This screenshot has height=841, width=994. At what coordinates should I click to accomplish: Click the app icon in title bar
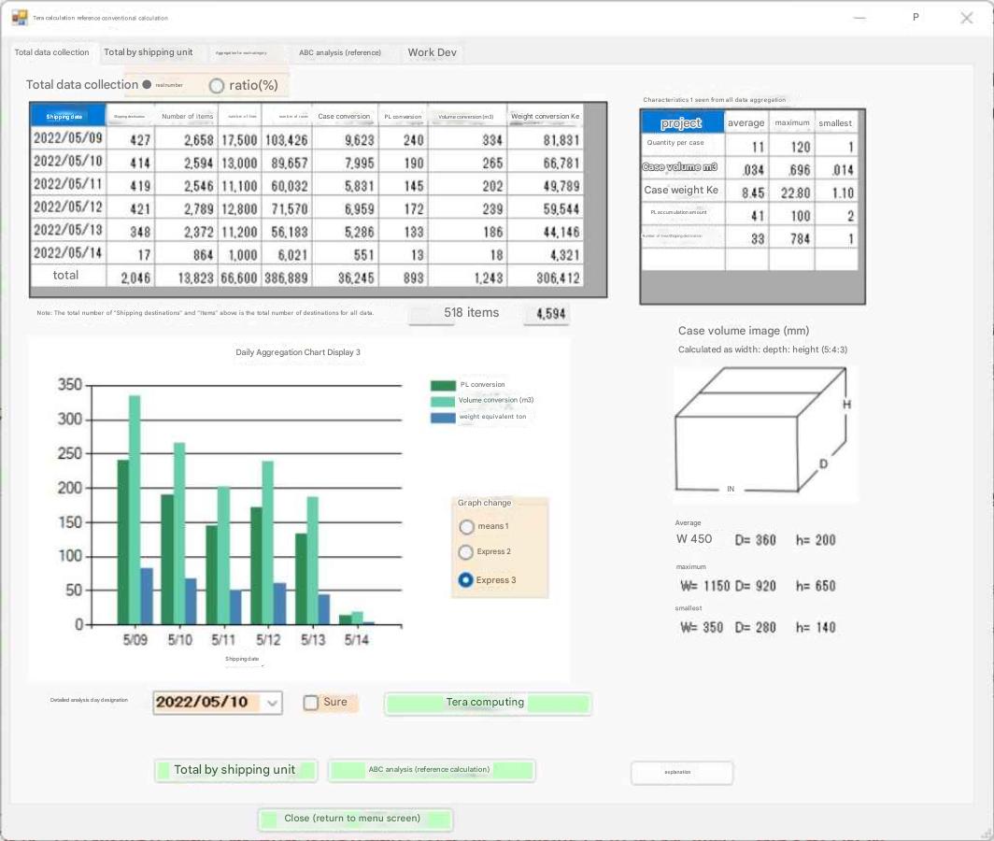(20, 17)
